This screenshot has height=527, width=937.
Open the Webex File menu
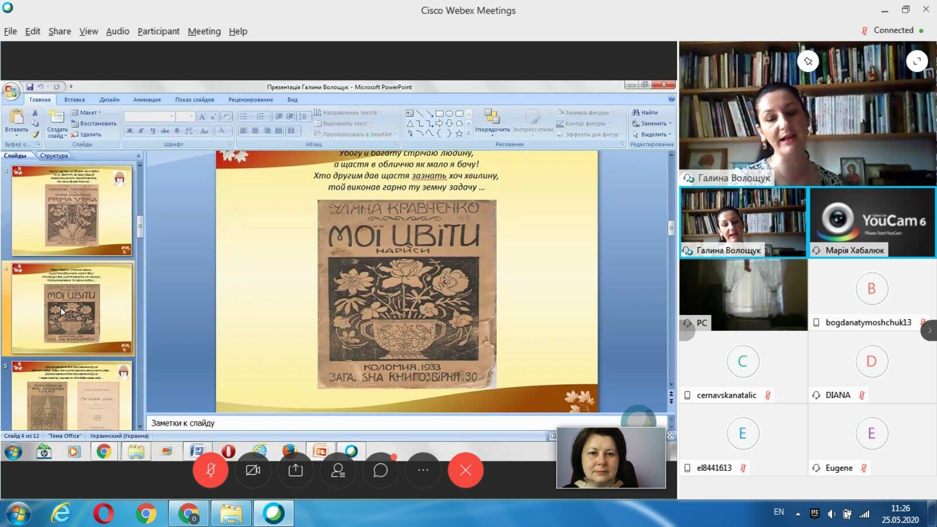tap(11, 31)
